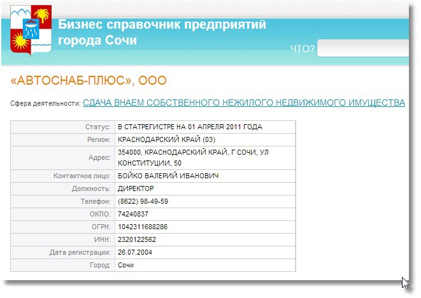The width and height of the screenshot is (421, 298).
Task: Click the registration date '26.07.2004'
Action: click(135, 252)
